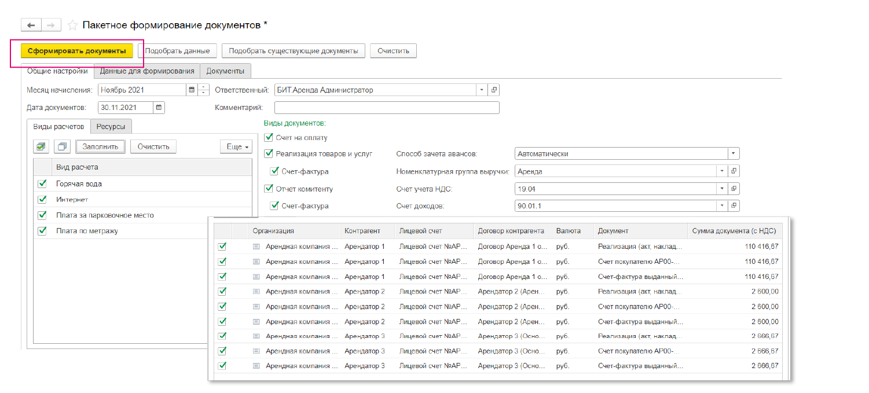Uncheck all items icon in Виды расчетов

click(x=63, y=146)
